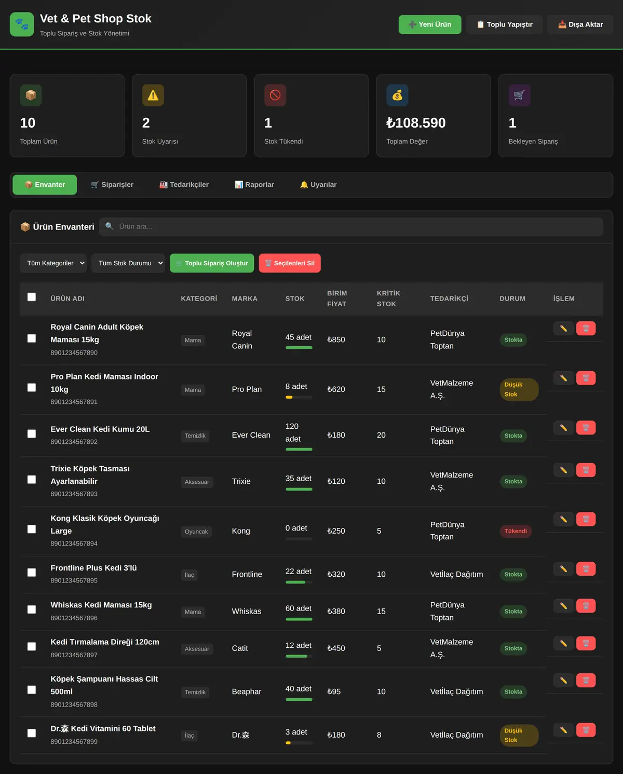Screen dimensions: 623x774
Task: Show the Raporlar tab
Action: (x=254, y=185)
